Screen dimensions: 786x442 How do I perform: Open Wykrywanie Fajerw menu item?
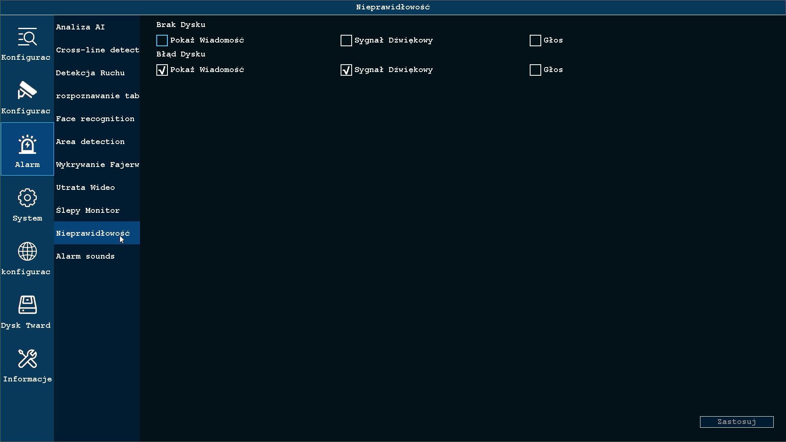click(97, 165)
